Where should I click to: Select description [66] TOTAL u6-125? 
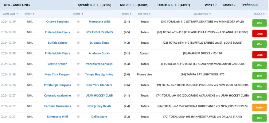(x=202, y=106)
